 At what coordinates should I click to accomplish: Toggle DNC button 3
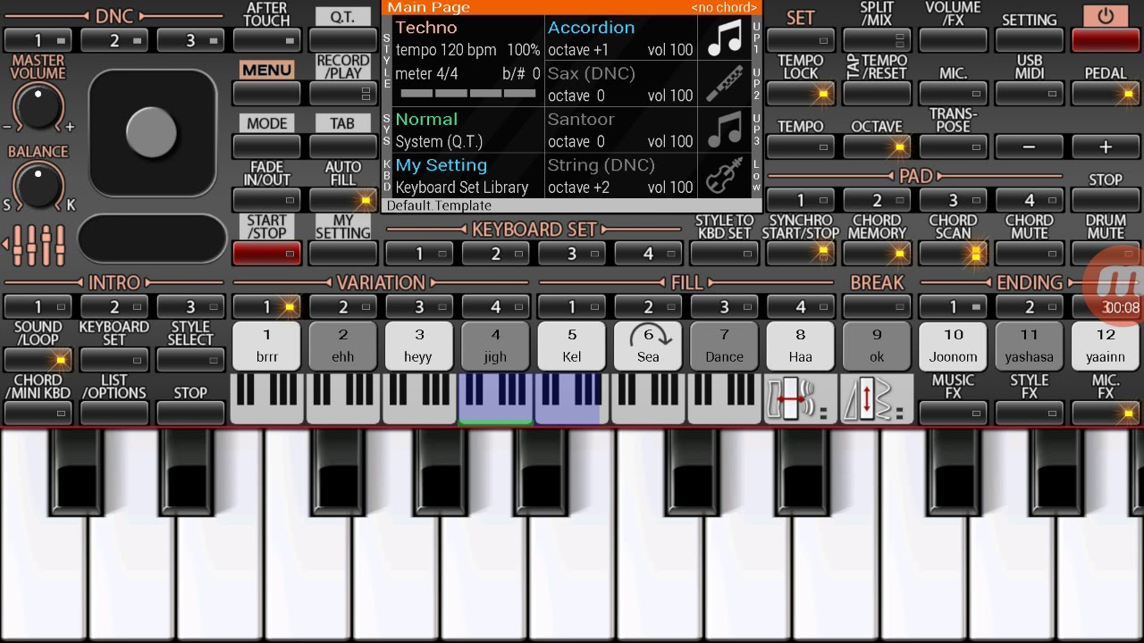(190, 40)
